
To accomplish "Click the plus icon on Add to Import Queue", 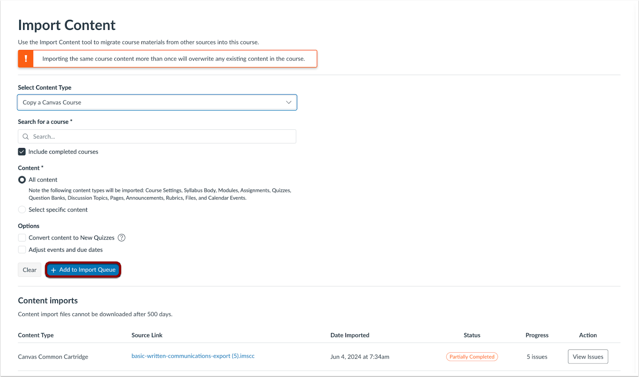I will [54, 270].
